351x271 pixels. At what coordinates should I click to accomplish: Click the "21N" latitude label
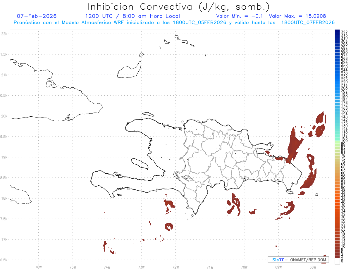pyautogui.click(x=4, y=75)
